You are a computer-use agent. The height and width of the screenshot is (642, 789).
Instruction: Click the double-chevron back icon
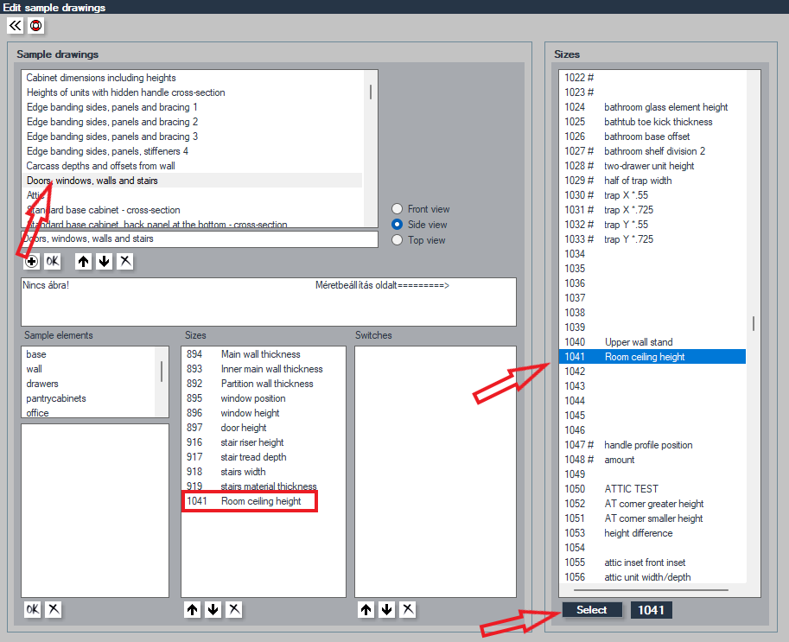(x=15, y=25)
